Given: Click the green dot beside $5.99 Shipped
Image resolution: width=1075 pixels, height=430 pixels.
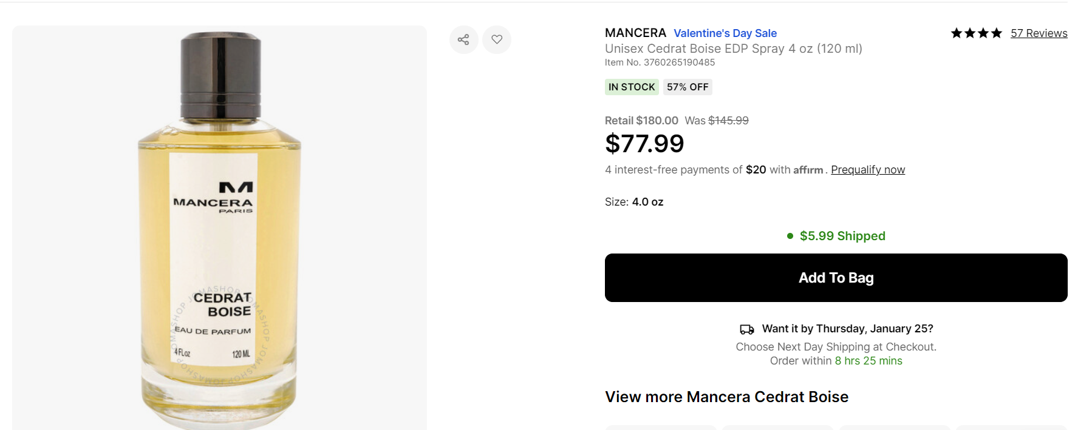Looking at the screenshot, I should tap(790, 236).
